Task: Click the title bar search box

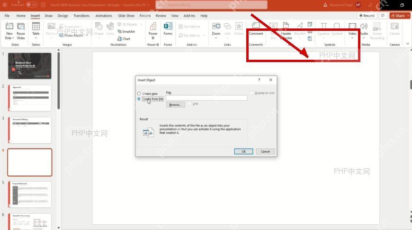Action: (212, 5)
